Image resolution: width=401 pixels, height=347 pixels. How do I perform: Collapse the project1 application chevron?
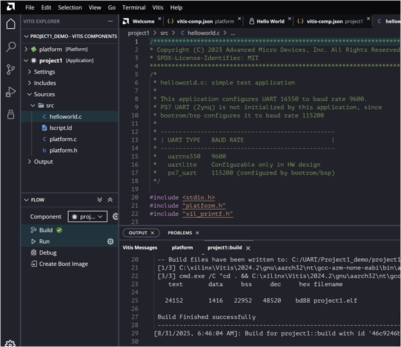tap(26, 60)
